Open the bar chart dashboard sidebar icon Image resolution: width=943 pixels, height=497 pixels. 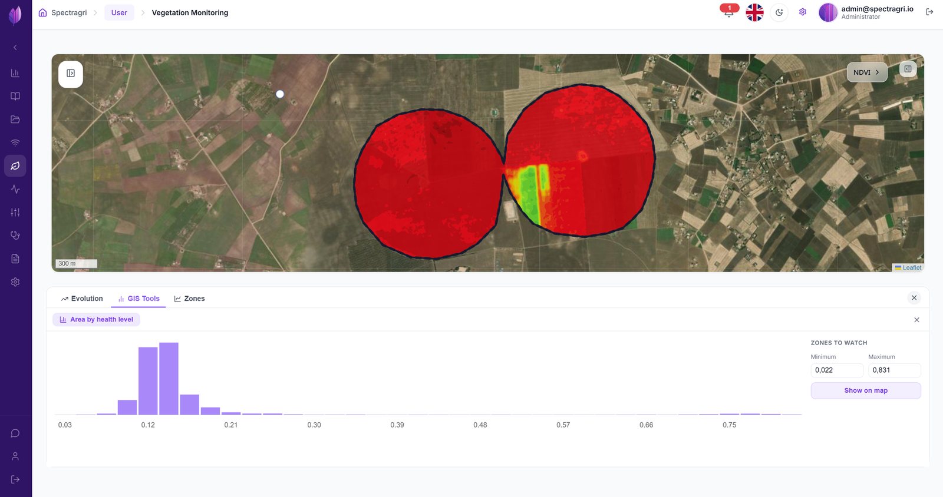15,73
